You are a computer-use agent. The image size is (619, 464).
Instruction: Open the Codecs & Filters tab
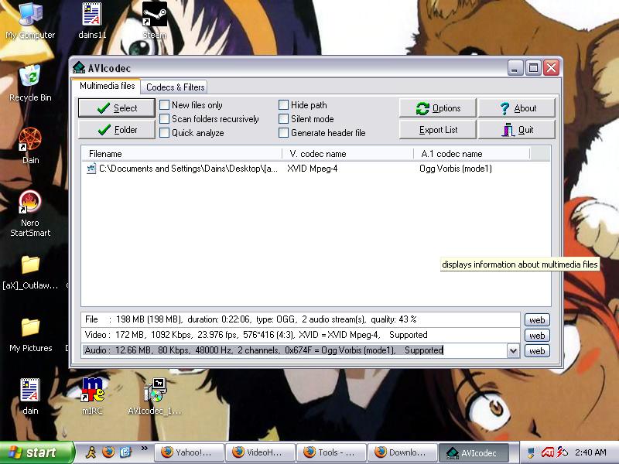[x=176, y=87]
